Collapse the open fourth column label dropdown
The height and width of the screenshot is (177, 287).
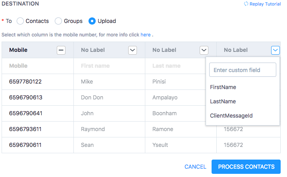coord(275,50)
